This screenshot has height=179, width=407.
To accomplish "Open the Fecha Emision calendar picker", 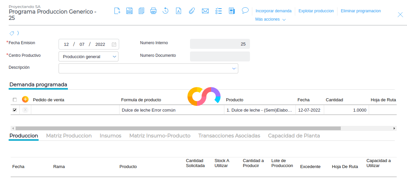I will pos(114,45).
